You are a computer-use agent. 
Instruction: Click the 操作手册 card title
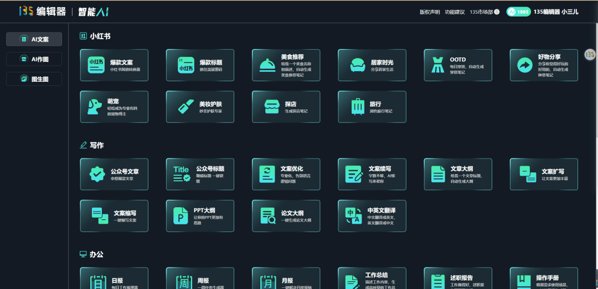pos(547,277)
